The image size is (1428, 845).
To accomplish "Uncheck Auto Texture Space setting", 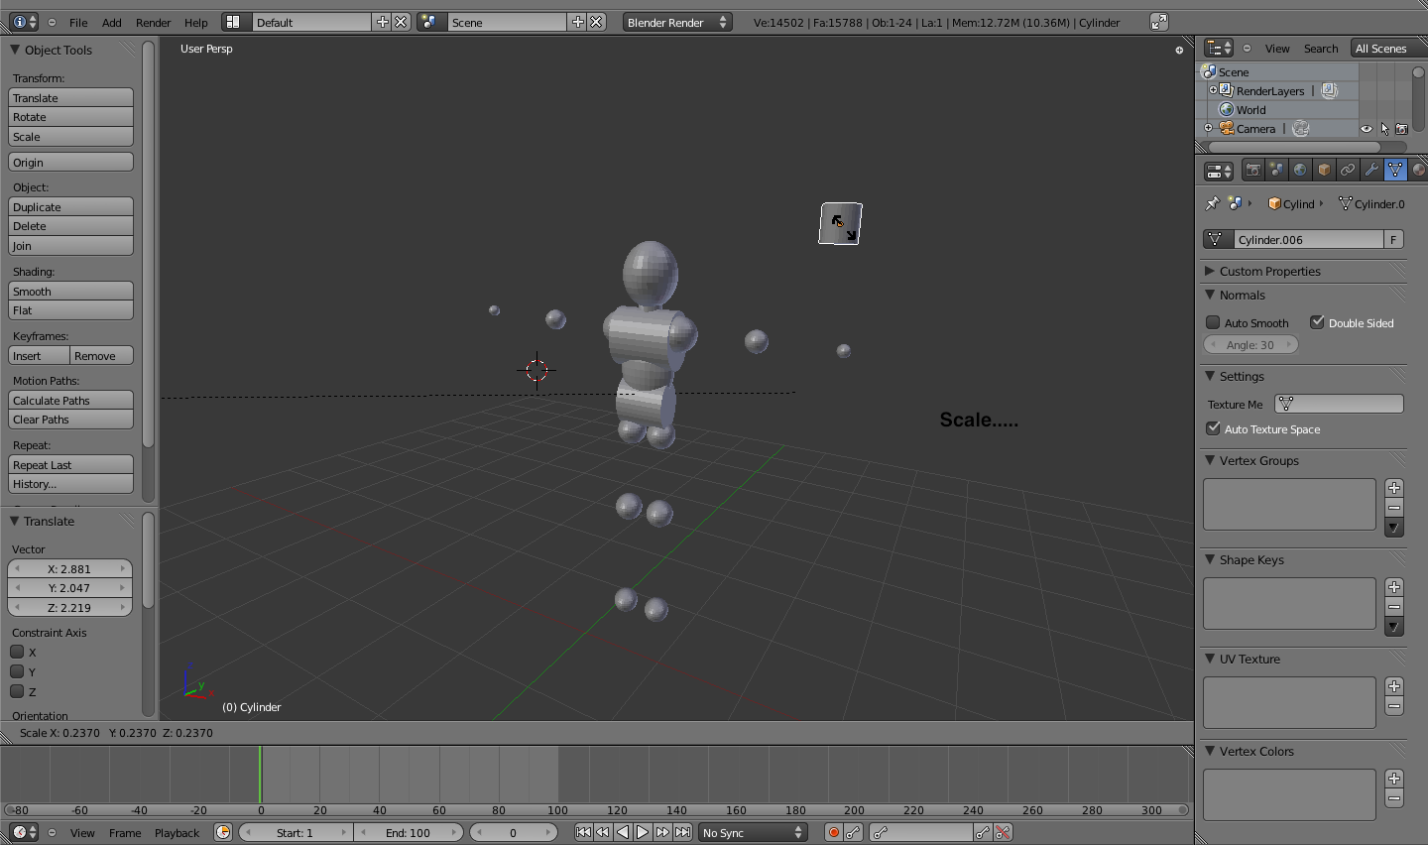I will pyautogui.click(x=1212, y=428).
